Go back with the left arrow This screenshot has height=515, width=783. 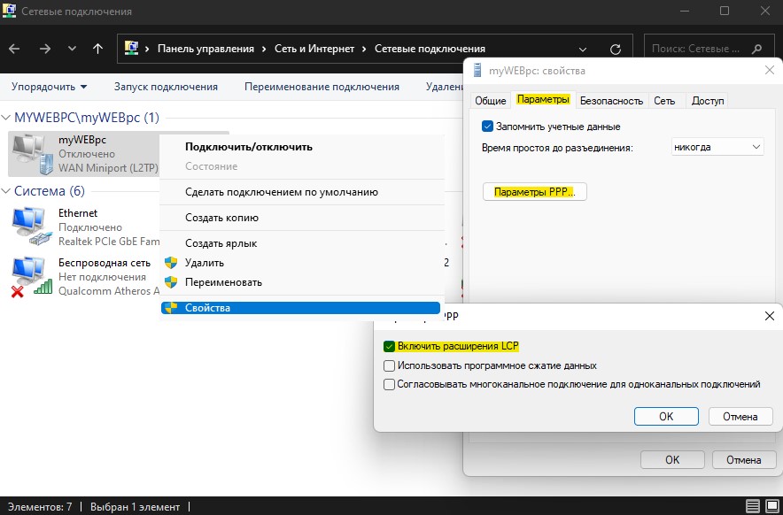pos(14,49)
